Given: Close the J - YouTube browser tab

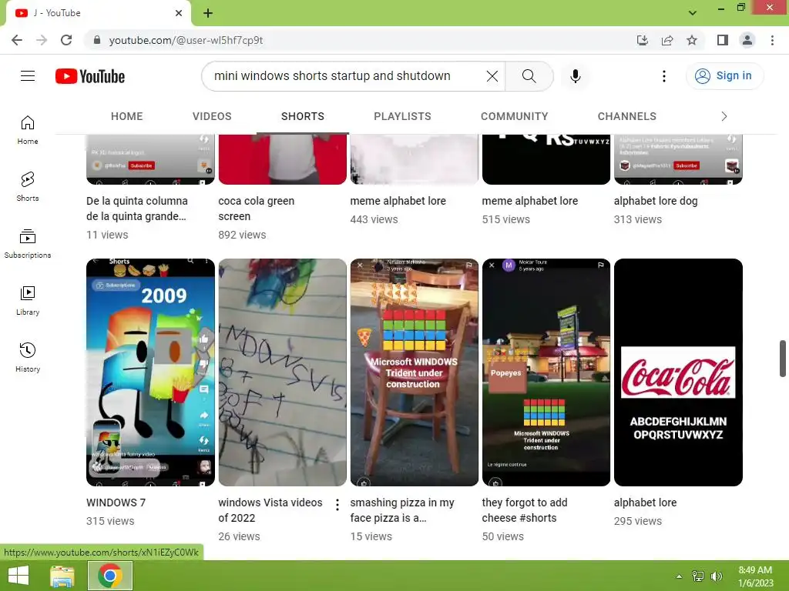Looking at the screenshot, I should (x=179, y=13).
